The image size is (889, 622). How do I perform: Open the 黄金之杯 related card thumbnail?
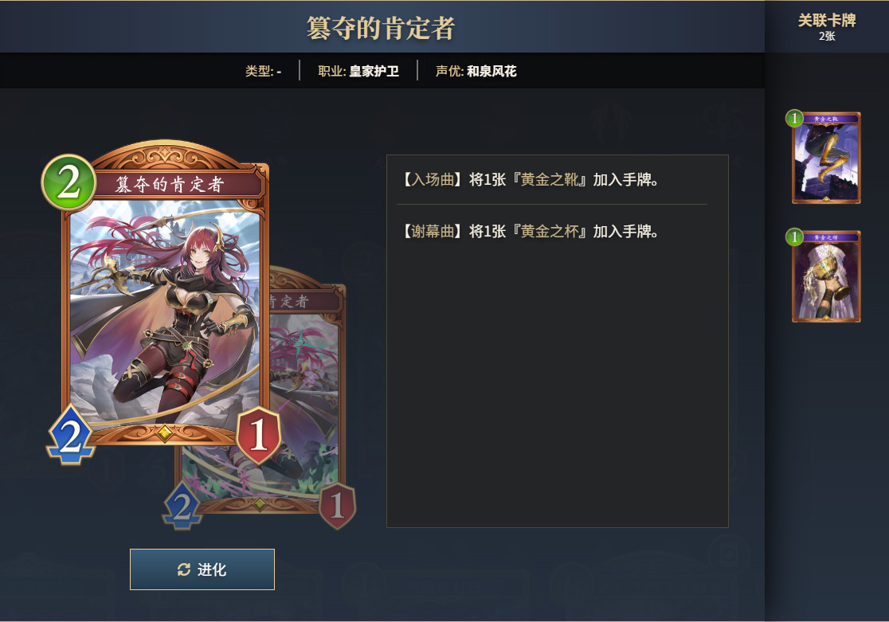pos(826,276)
